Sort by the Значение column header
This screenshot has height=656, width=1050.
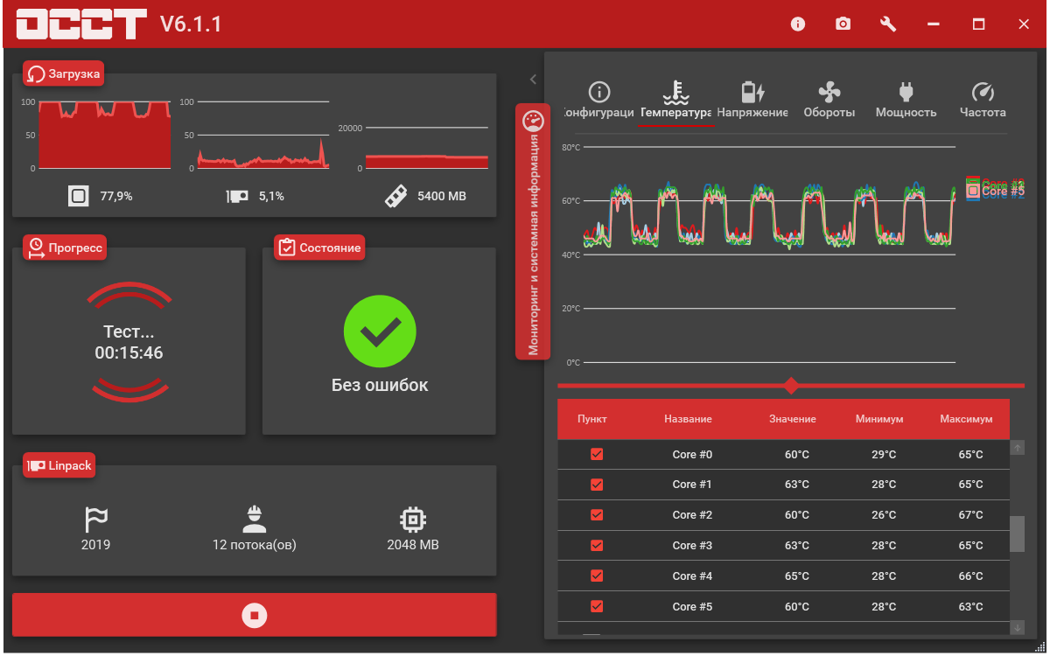(x=793, y=419)
